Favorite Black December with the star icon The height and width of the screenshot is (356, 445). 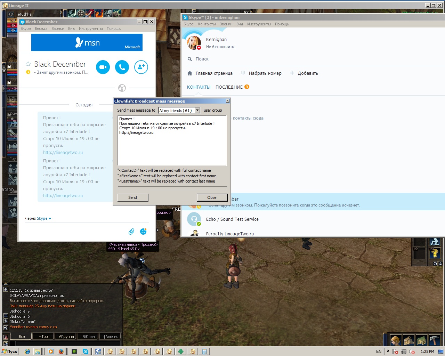point(28,64)
